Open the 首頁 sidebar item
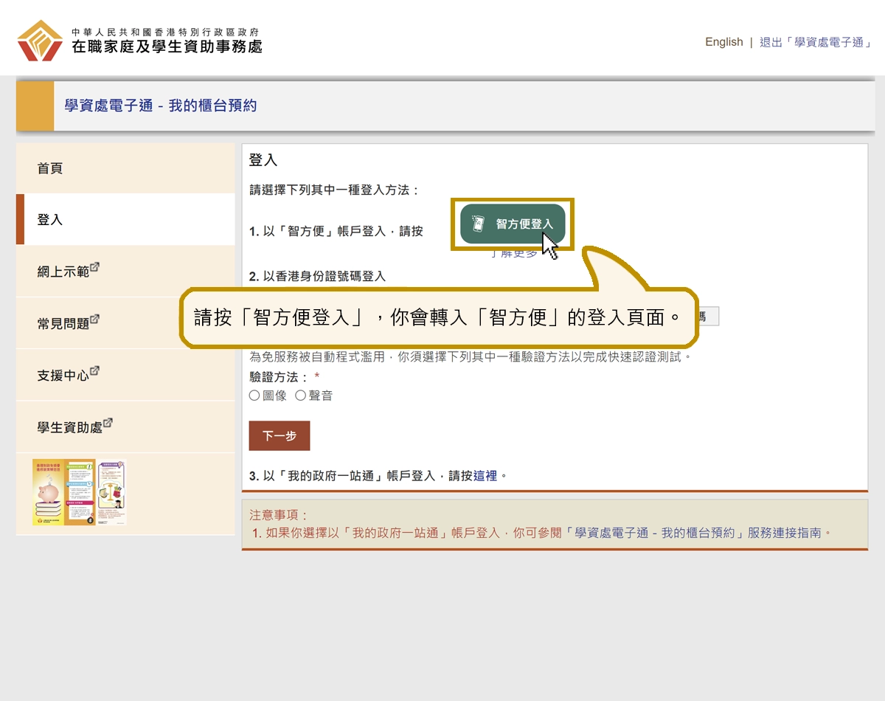Viewport: 885px width, 701px height. pos(125,168)
